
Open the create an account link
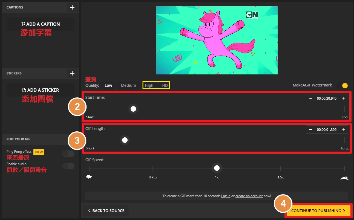tap(249, 196)
